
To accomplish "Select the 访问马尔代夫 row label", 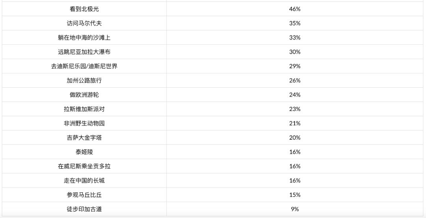I will click(x=84, y=23).
